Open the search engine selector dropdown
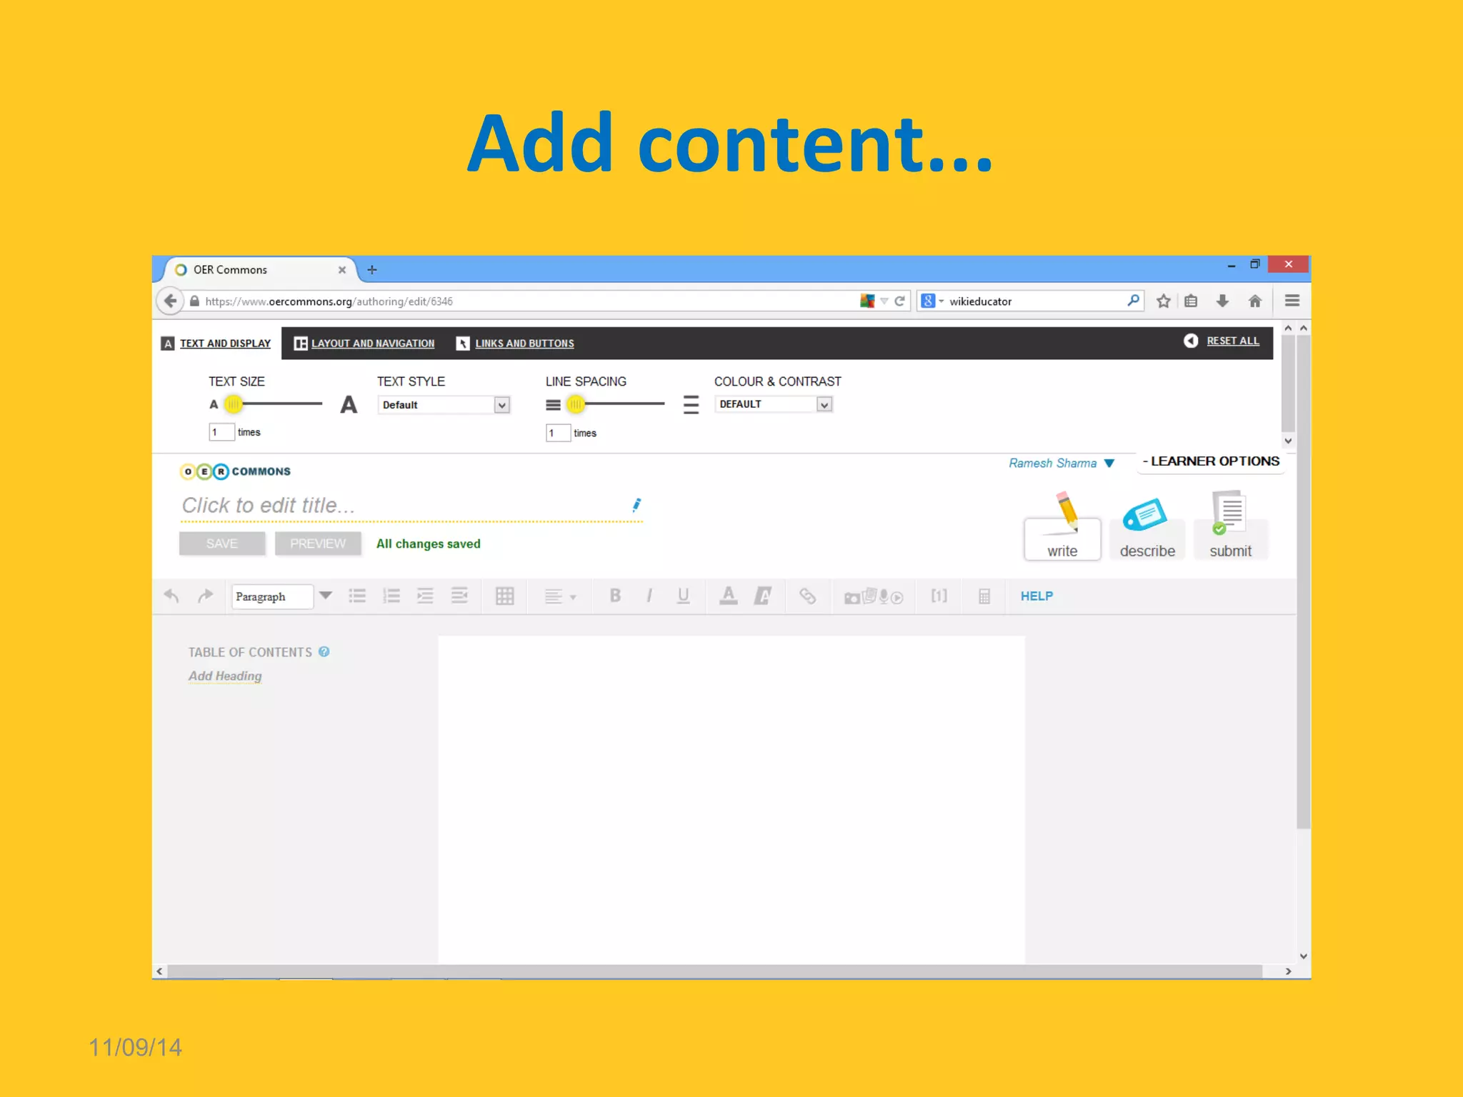 (933, 301)
